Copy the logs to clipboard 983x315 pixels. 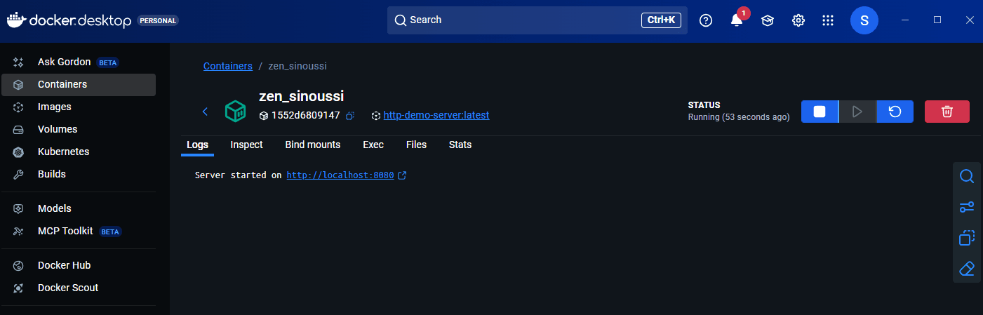966,238
